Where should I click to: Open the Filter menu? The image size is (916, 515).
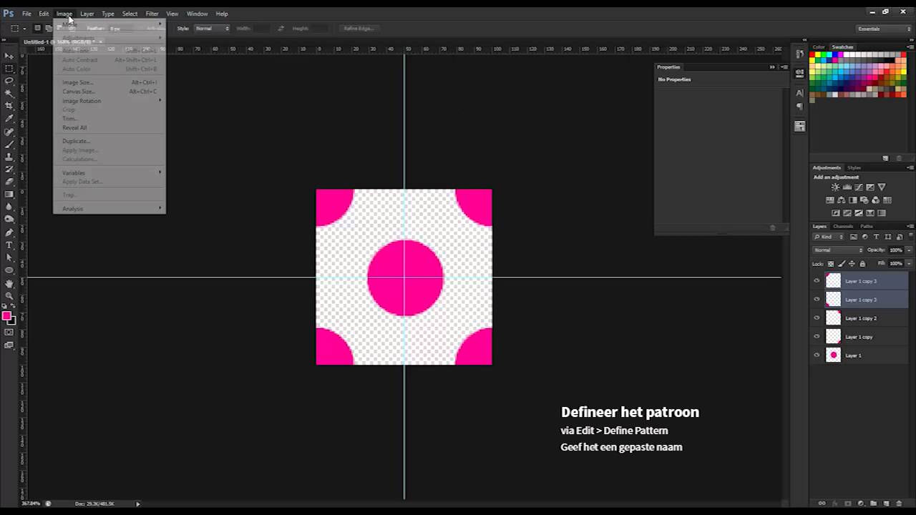pos(152,14)
